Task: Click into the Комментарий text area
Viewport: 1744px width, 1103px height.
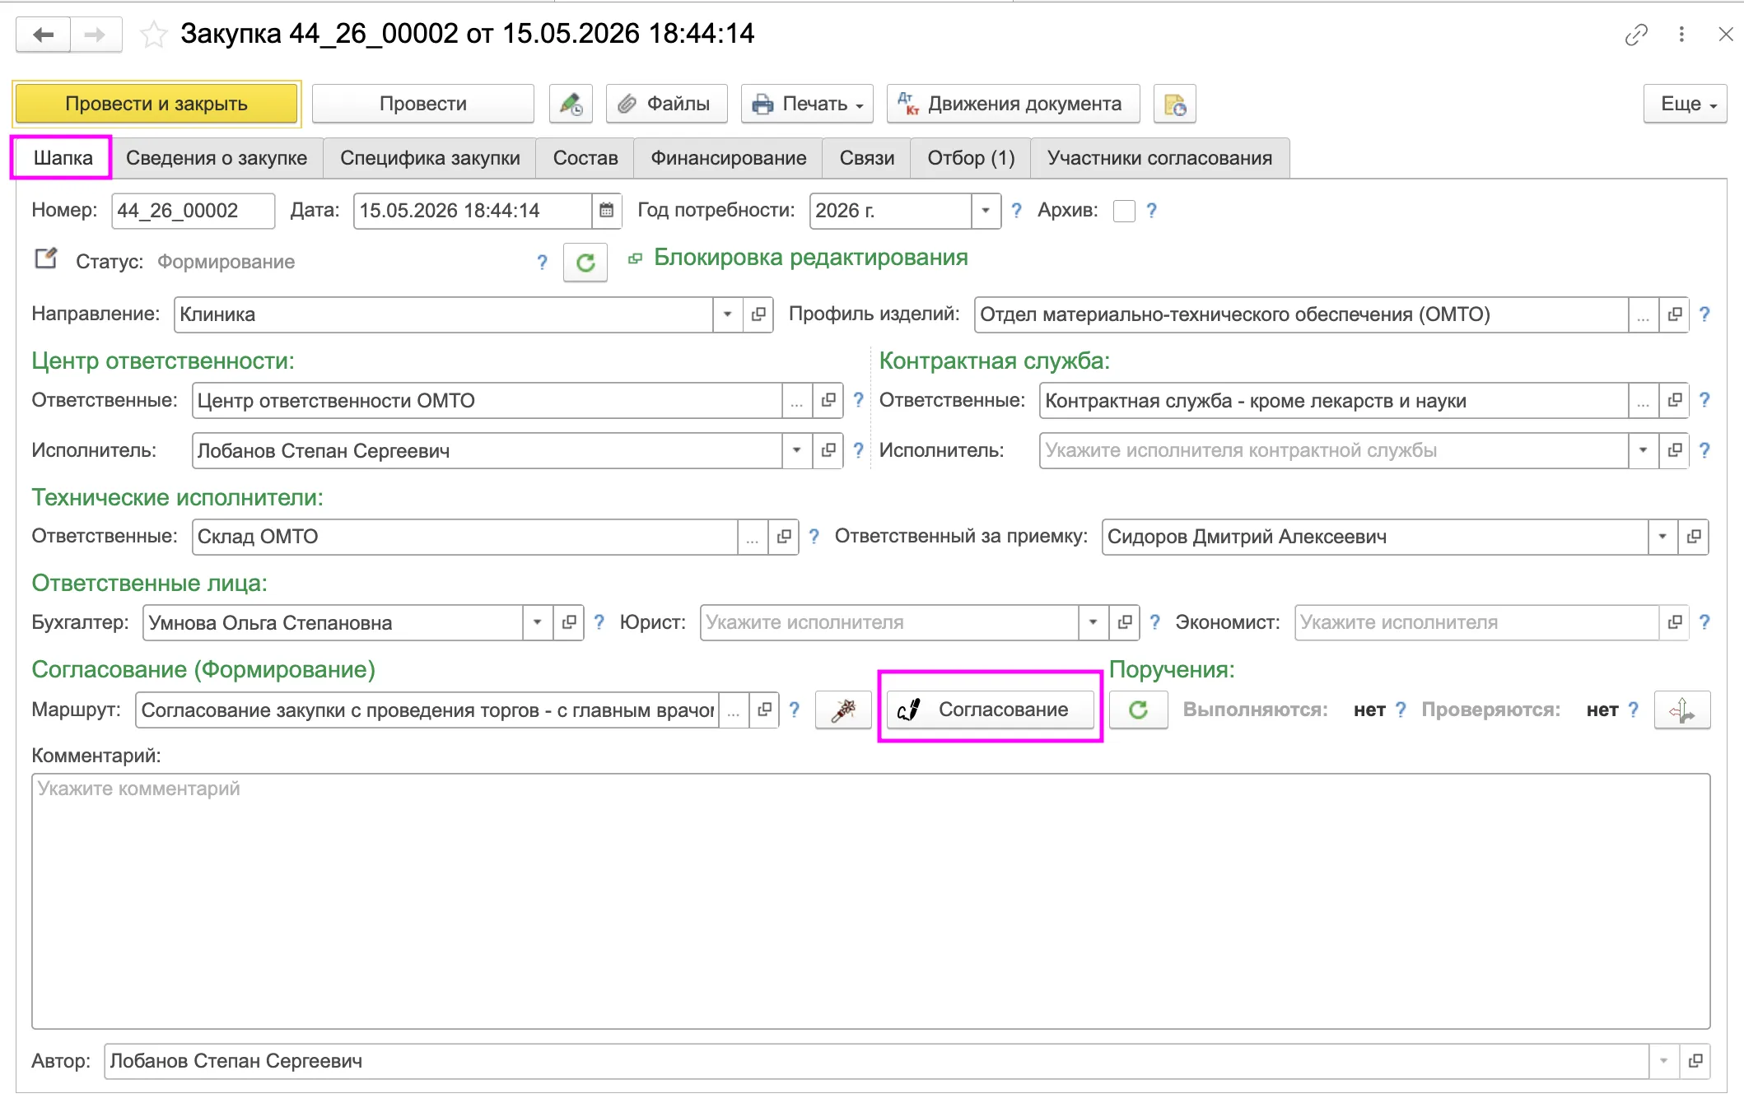Action: [871, 901]
